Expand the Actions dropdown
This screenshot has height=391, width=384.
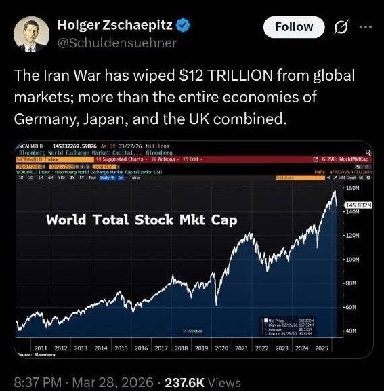tap(165, 159)
